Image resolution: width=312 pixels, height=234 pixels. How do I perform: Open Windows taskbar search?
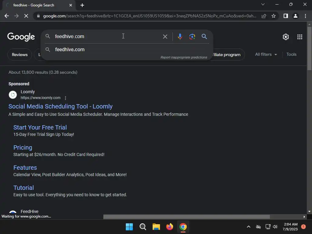(143, 227)
